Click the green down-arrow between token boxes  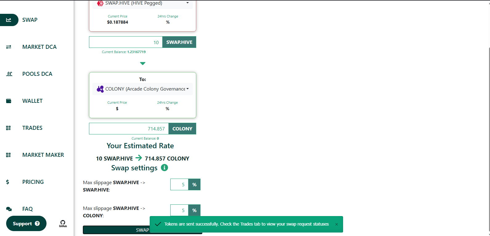pyautogui.click(x=143, y=64)
